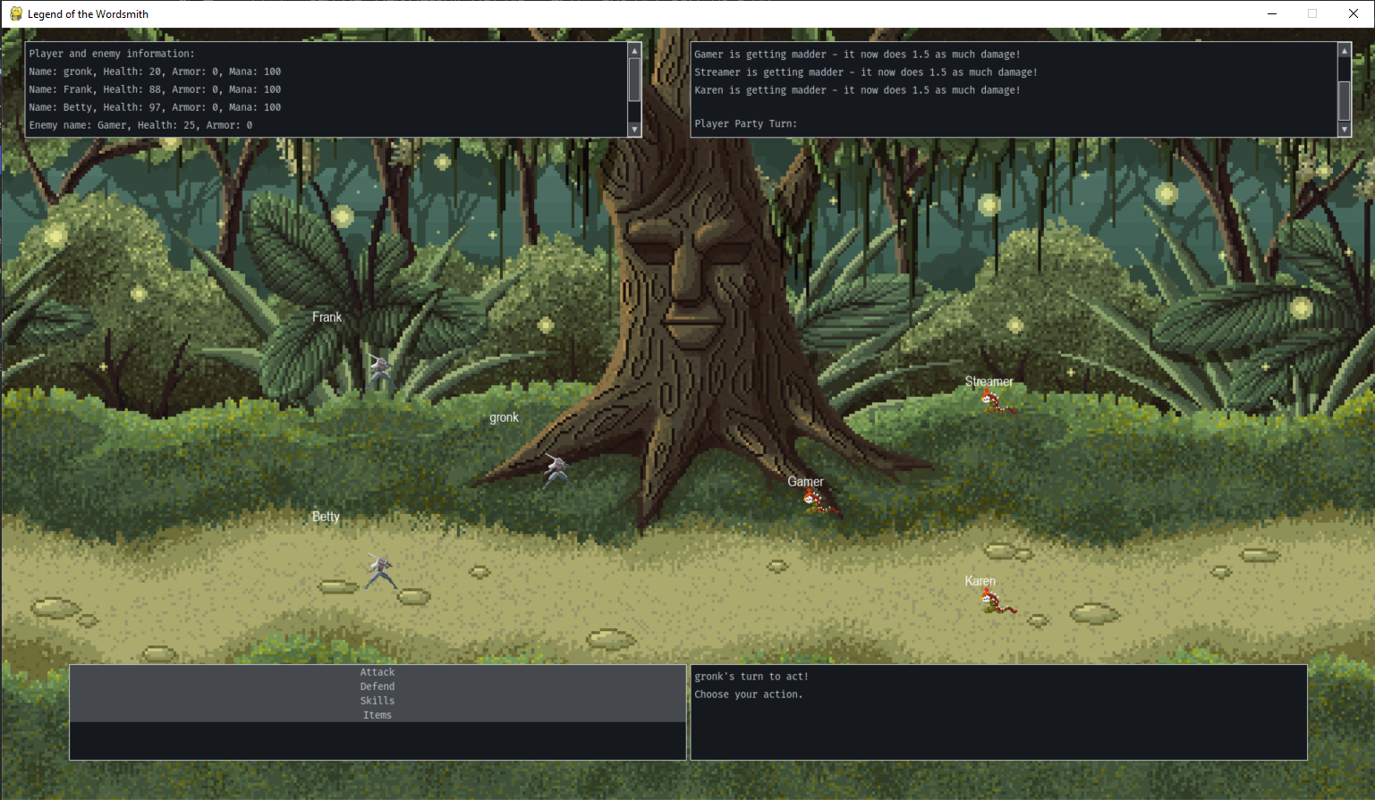Click the Frank character sprite

382,371
